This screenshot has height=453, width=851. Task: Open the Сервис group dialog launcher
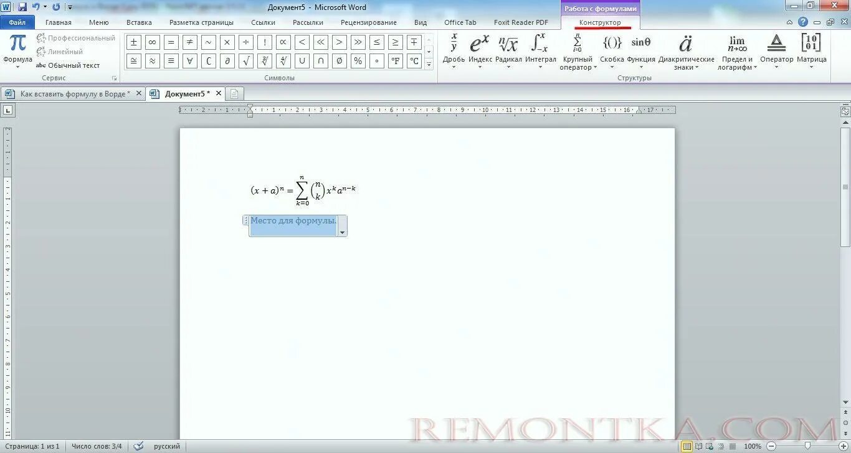pyautogui.click(x=115, y=78)
